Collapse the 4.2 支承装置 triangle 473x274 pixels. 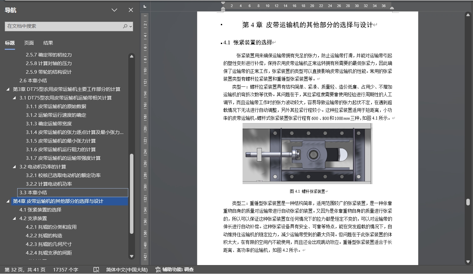point(14,218)
